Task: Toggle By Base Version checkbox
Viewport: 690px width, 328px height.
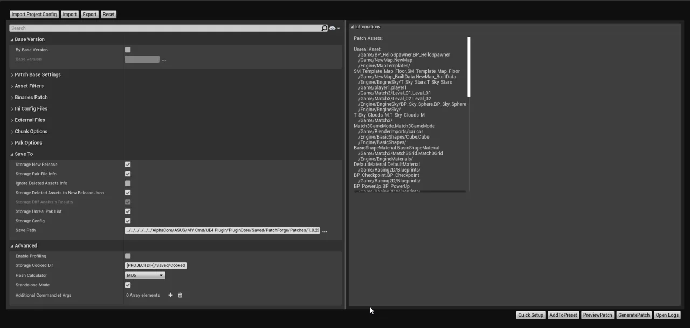Action: pos(128,50)
